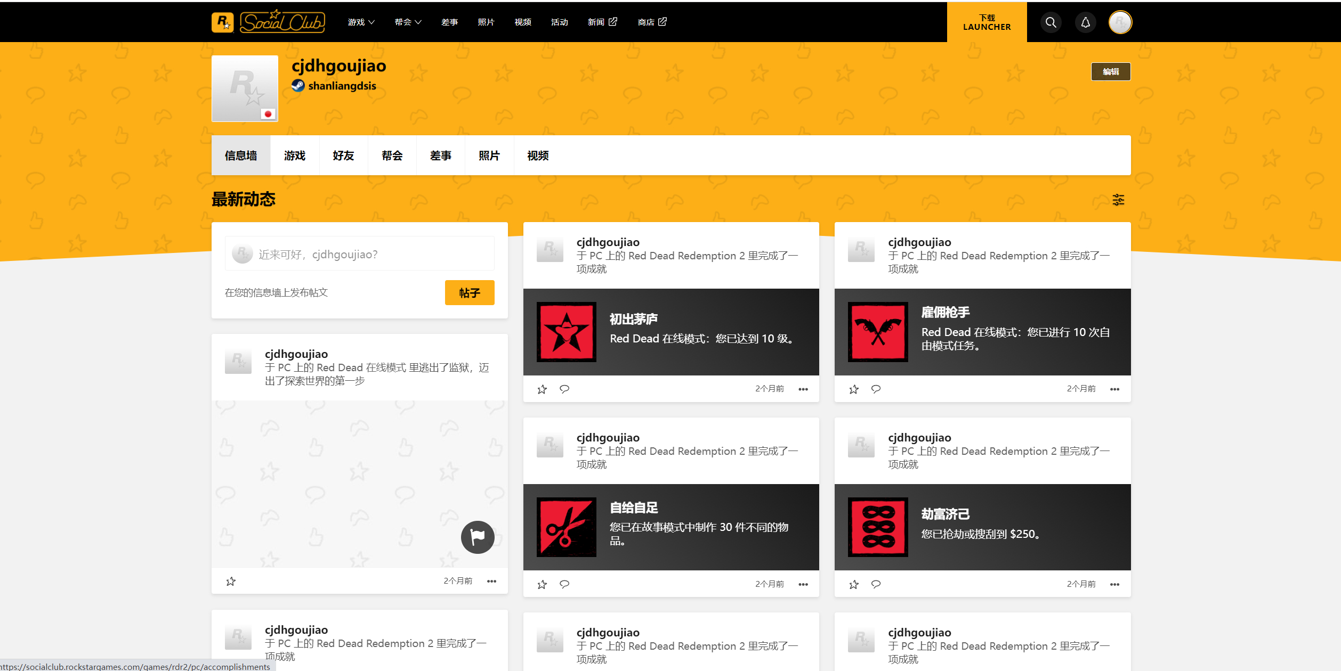Comment on the 自给自足 achievement post
The image size is (1341, 671).
pos(564,584)
